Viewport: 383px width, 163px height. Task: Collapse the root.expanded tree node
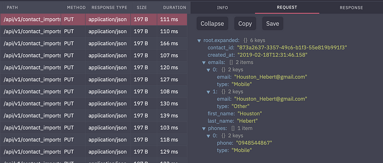pos(199,40)
